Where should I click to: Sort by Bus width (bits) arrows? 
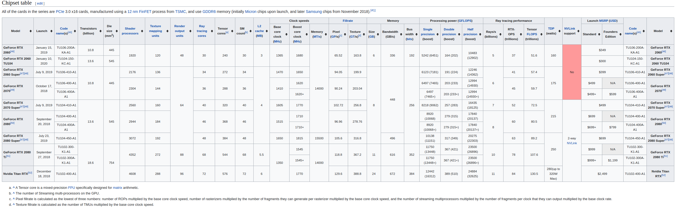click(416, 34)
